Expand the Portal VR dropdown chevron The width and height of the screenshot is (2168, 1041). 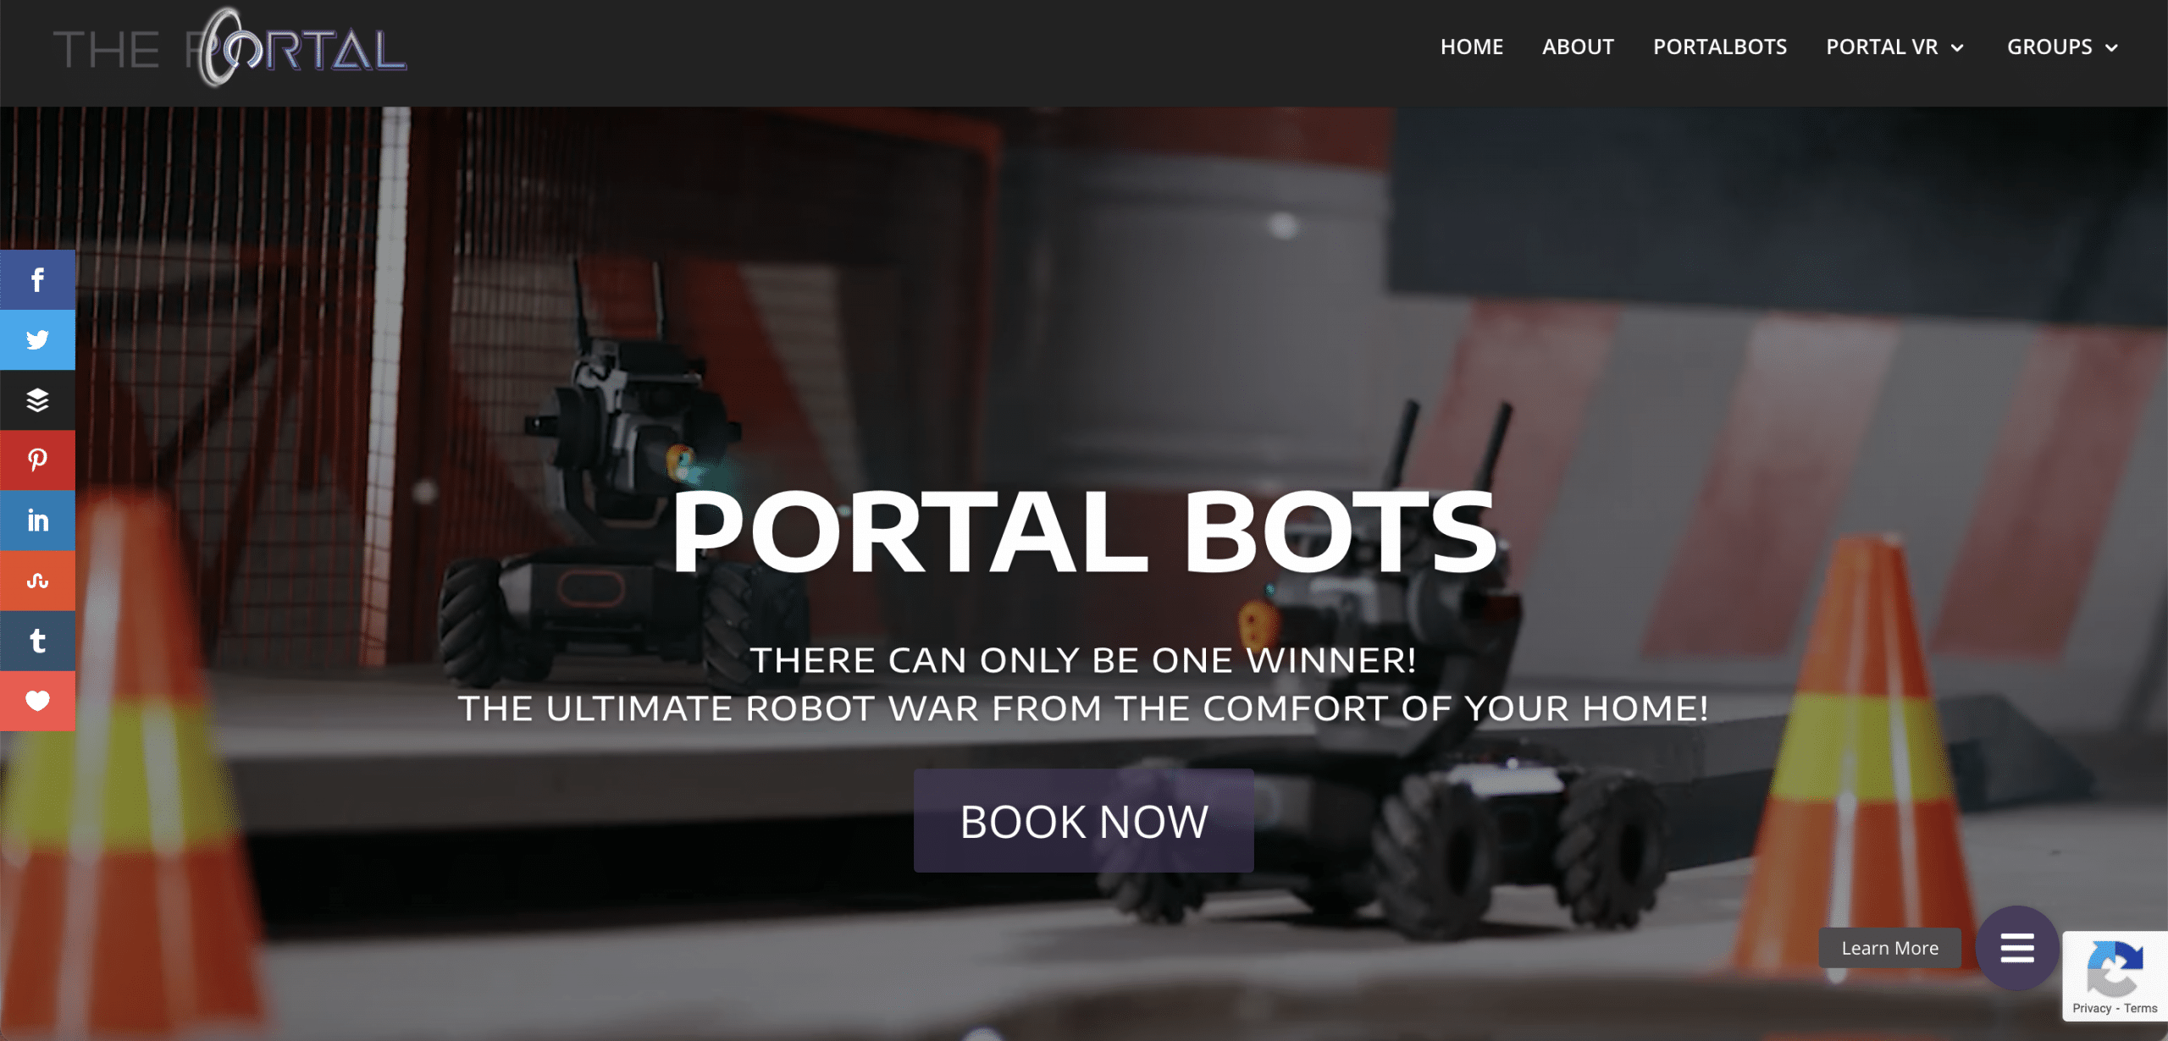coord(1957,48)
